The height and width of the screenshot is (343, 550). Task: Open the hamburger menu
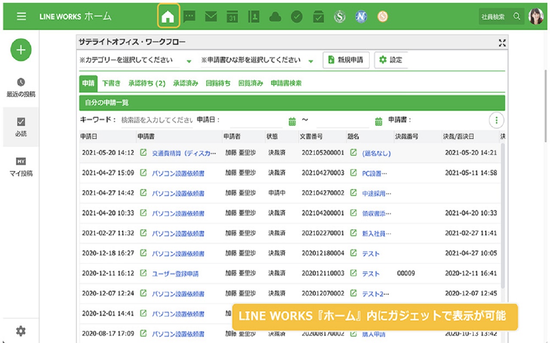(x=21, y=16)
